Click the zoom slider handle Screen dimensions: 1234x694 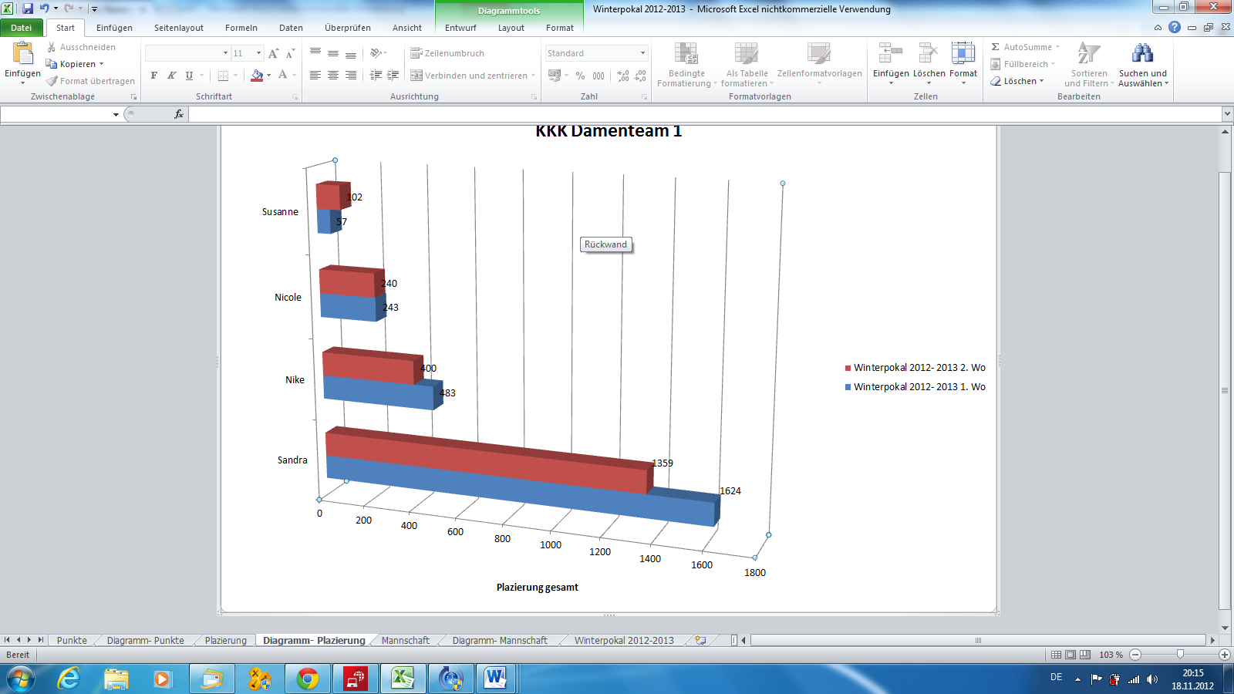coord(1180,654)
